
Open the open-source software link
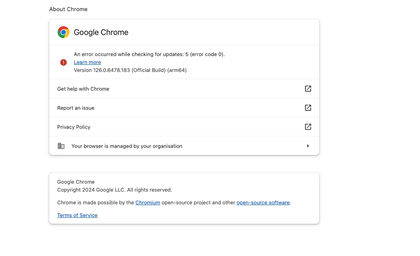pos(263,203)
